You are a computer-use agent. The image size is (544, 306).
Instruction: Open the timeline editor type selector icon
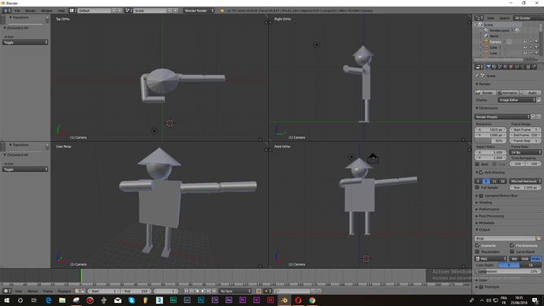click(x=6, y=291)
